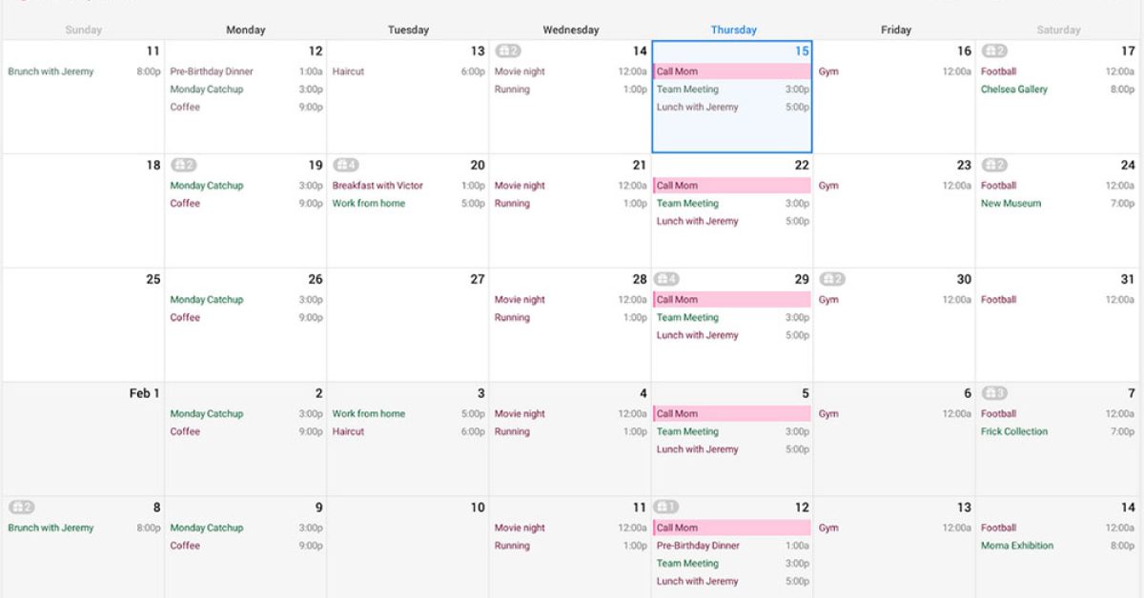Click the date number 15 in today's cell
Screen dimensions: 1144x598
pyautogui.click(x=801, y=51)
